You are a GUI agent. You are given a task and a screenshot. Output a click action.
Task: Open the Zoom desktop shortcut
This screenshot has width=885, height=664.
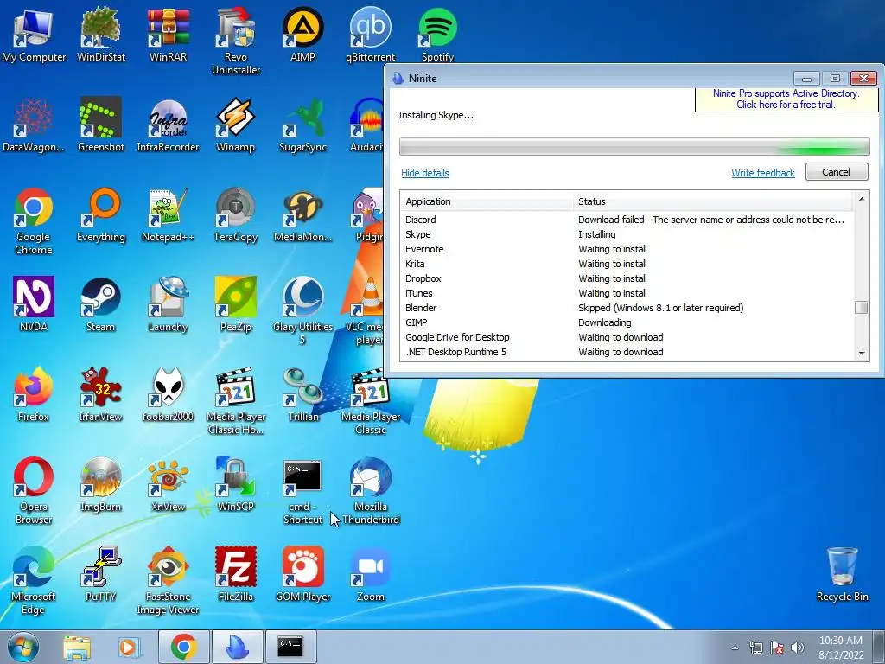(x=370, y=574)
